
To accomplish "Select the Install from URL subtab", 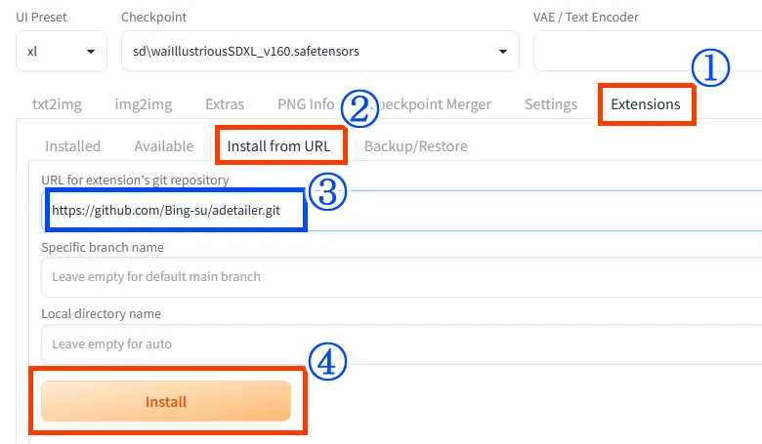I will tap(279, 146).
